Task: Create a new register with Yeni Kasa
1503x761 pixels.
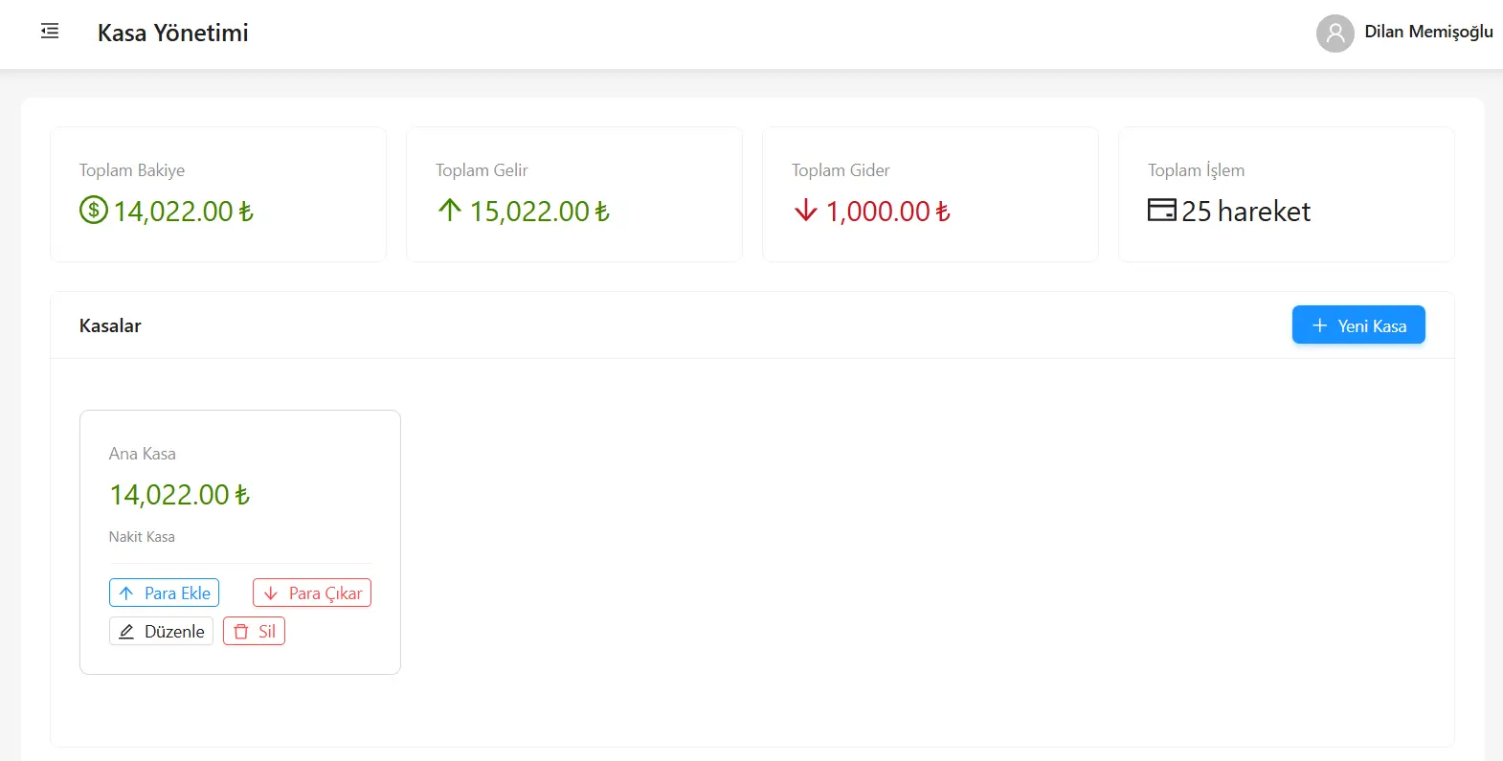Action: (1358, 325)
